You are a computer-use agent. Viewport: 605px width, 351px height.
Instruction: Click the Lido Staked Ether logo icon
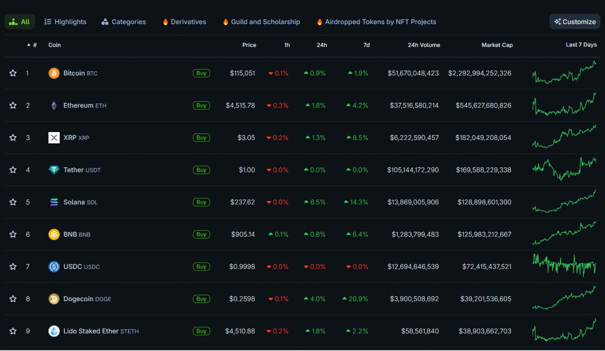(x=54, y=331)
